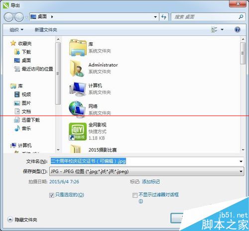This screenshot has width=249, height=231.
Task: Click the 最近访问的位置 icon
Action: tap(17, 69)
